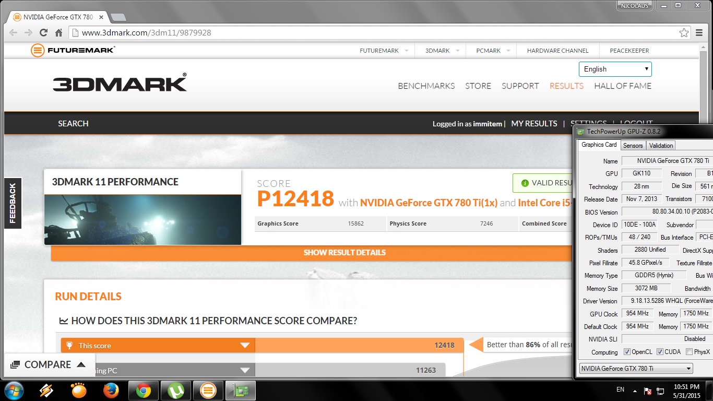Switch to Chrome on the taskbar
This screenshot has height=401, width=713.
(144, 390)
